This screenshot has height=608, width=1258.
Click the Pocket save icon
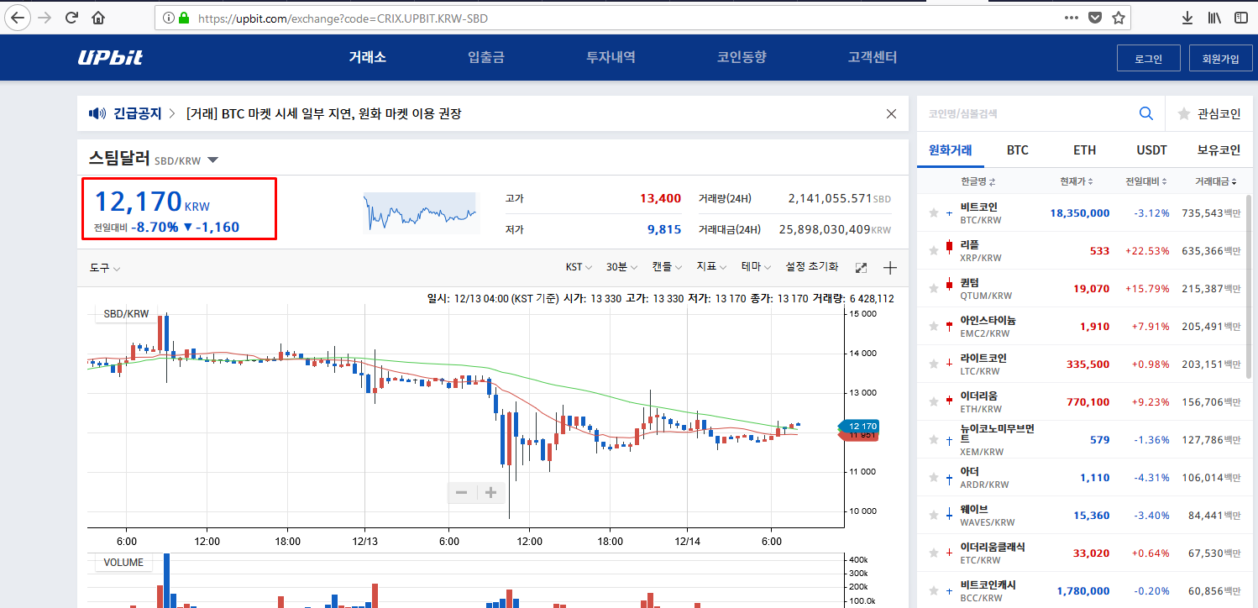point(1095,18)
